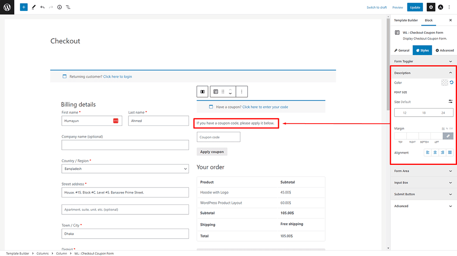Viewport: 457px width, 256px height.
Task: Select left alignment for description
Action: coord(428,153)
